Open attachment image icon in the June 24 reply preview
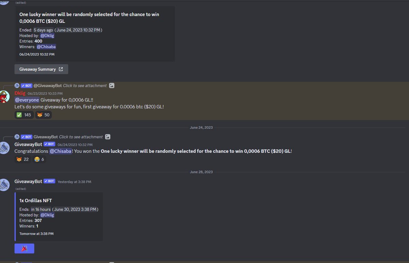409x263 pixels. [108, 137]
